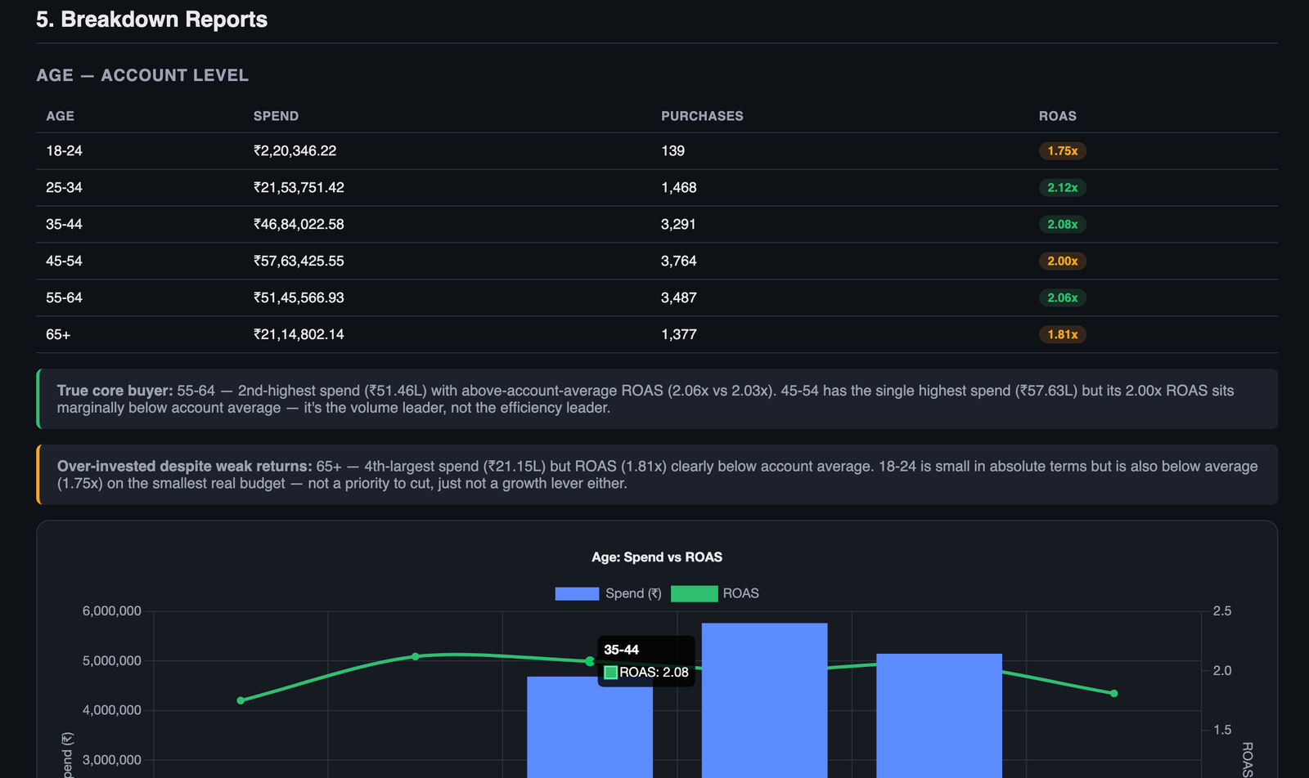Select the 55-64 age cell
1309x778 pixels.
[64, 298]
